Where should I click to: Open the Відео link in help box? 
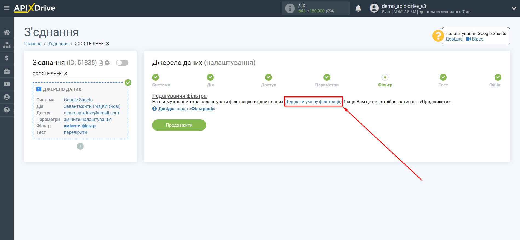[475, 39]
